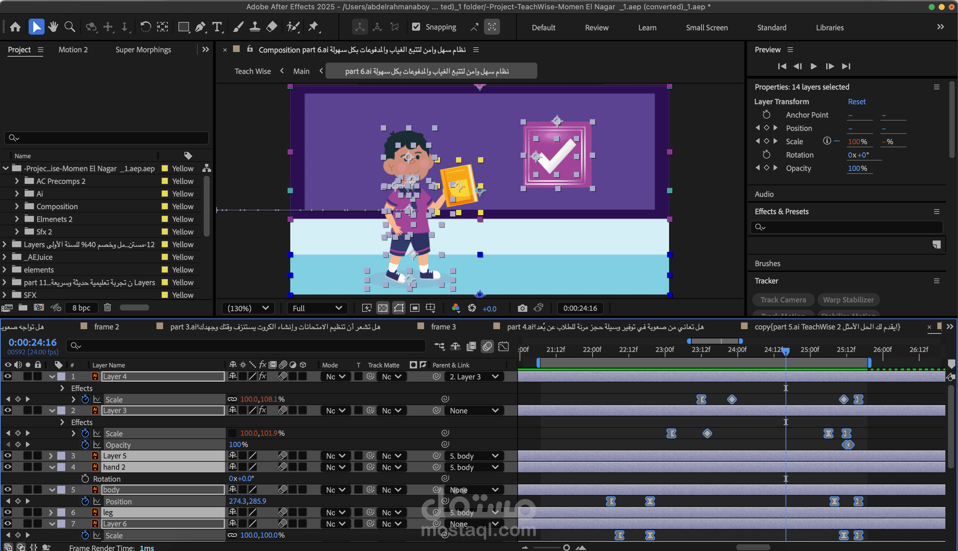Disable the Snapping checkbox
This screenshot has height=551, width=958.
(416, 27)
